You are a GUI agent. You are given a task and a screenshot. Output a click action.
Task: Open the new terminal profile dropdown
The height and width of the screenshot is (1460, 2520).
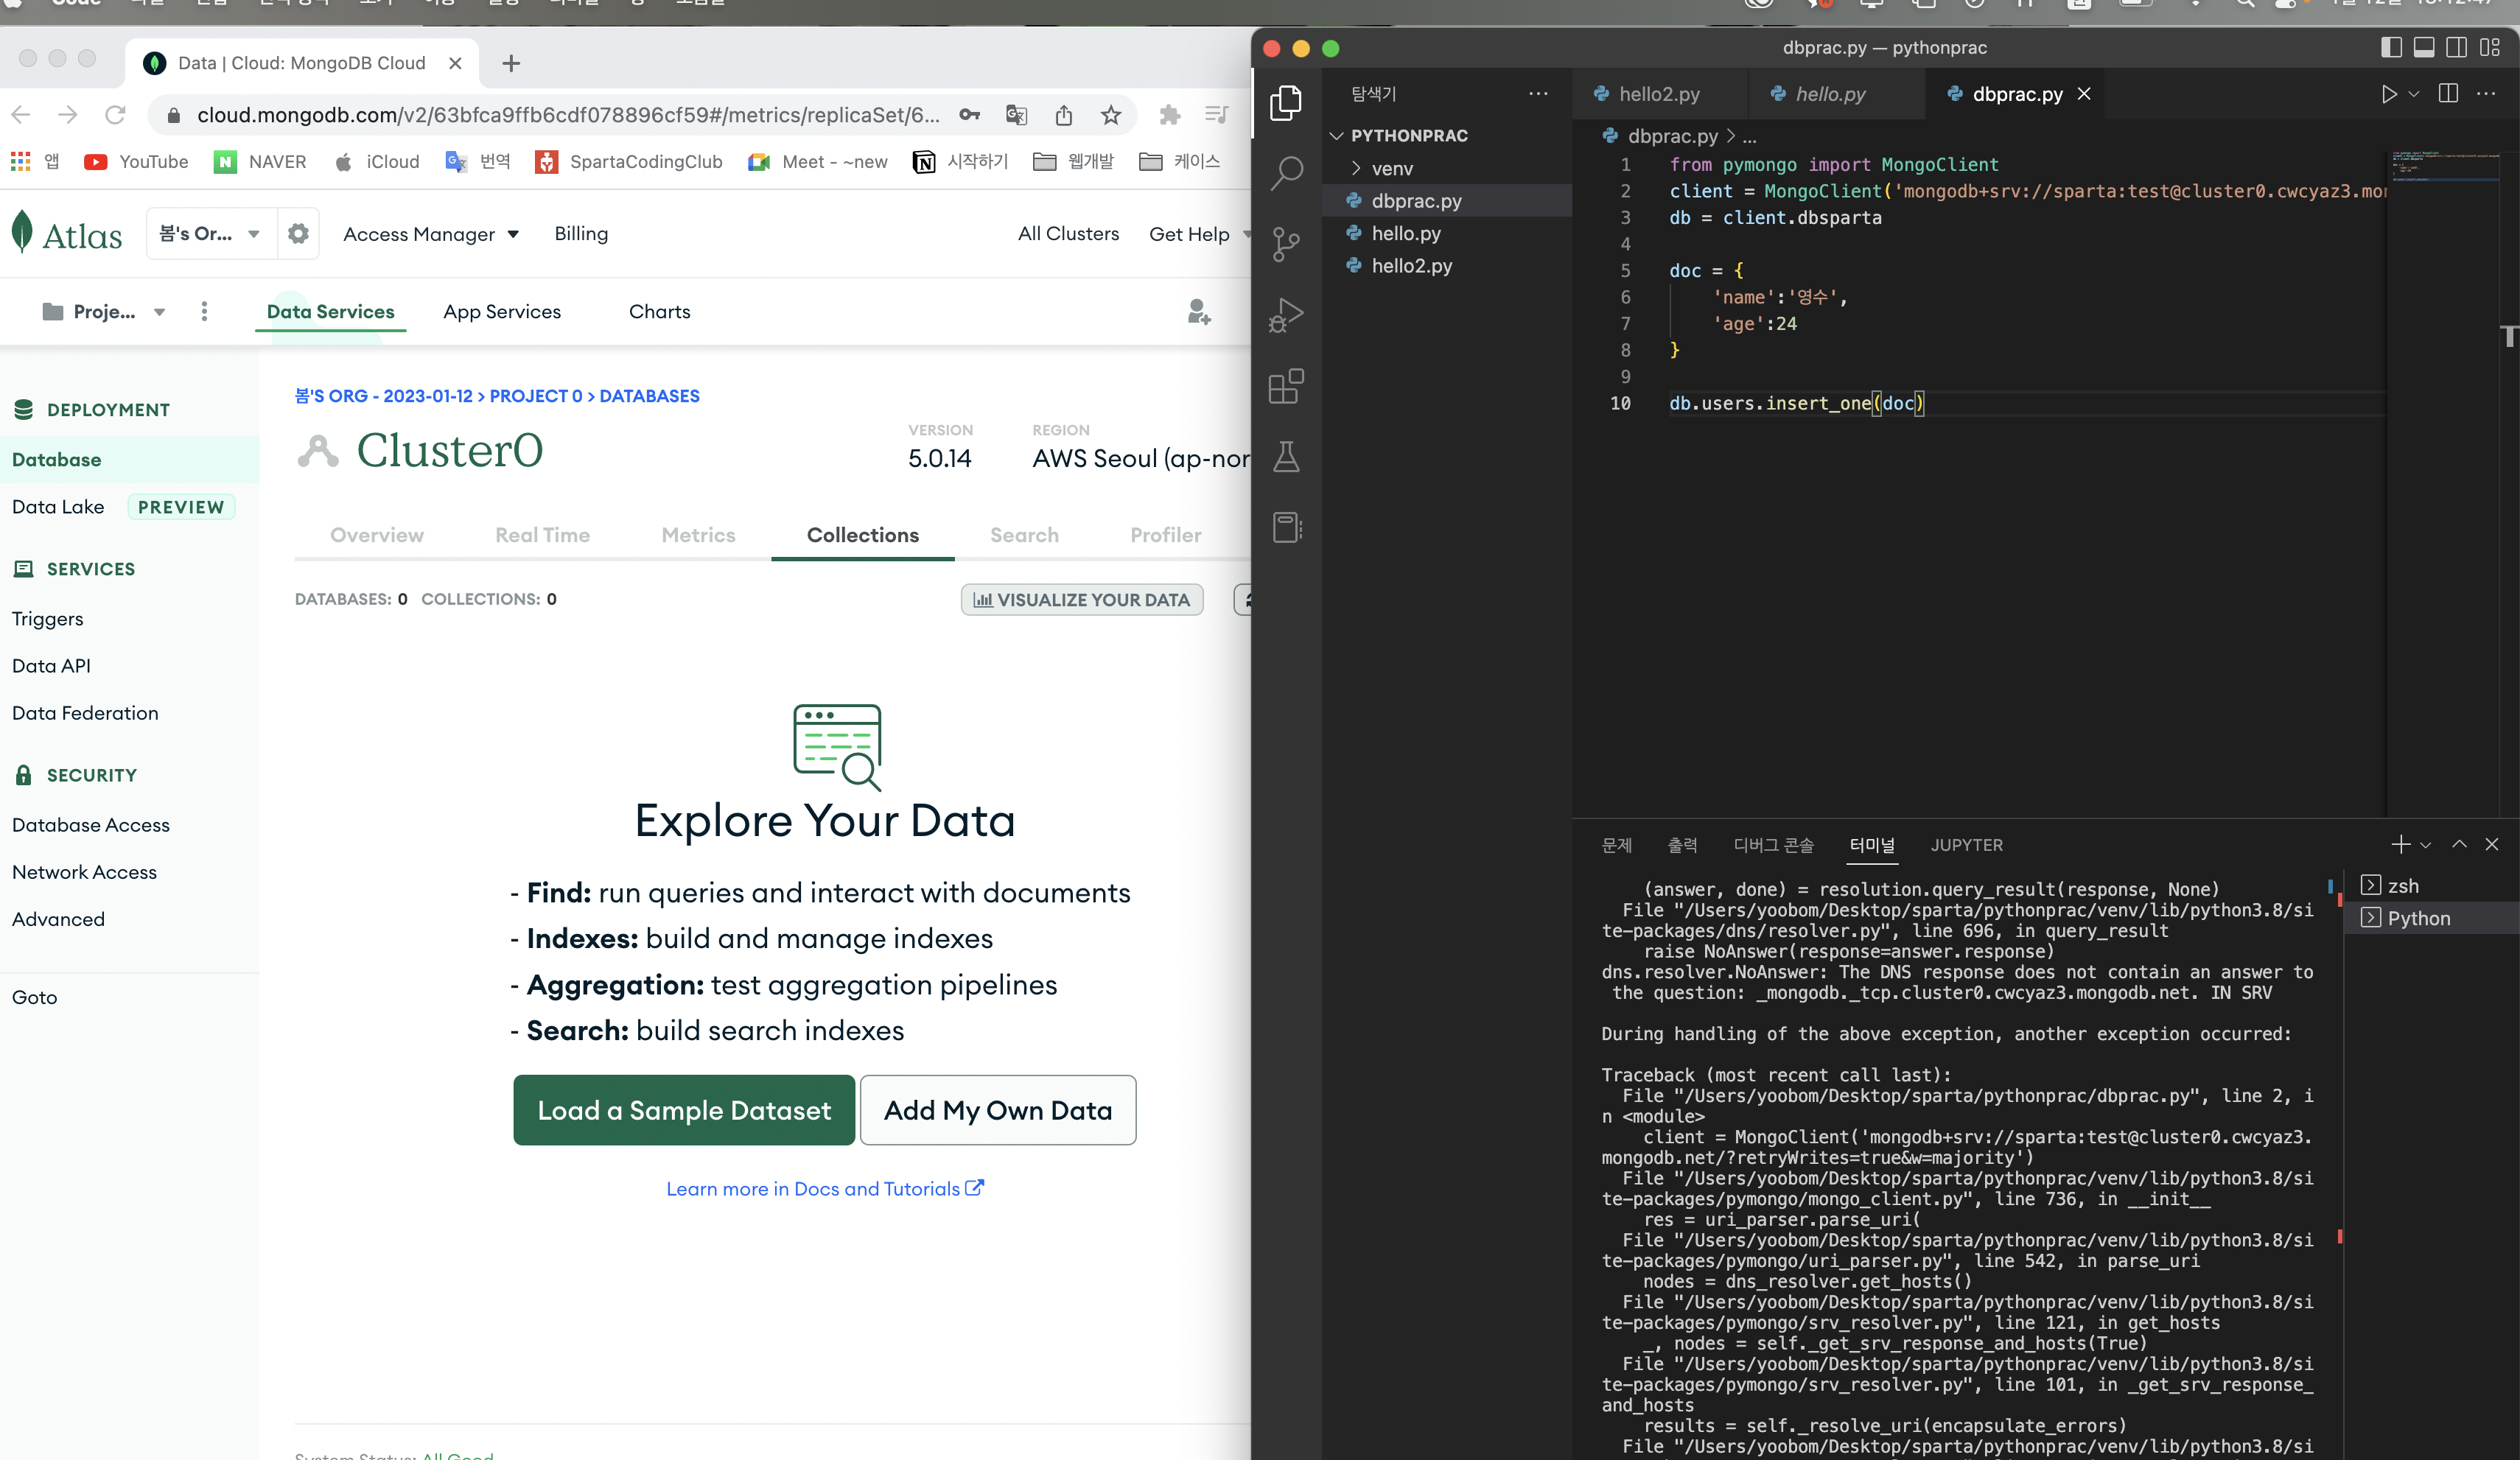coord(2426,845)
